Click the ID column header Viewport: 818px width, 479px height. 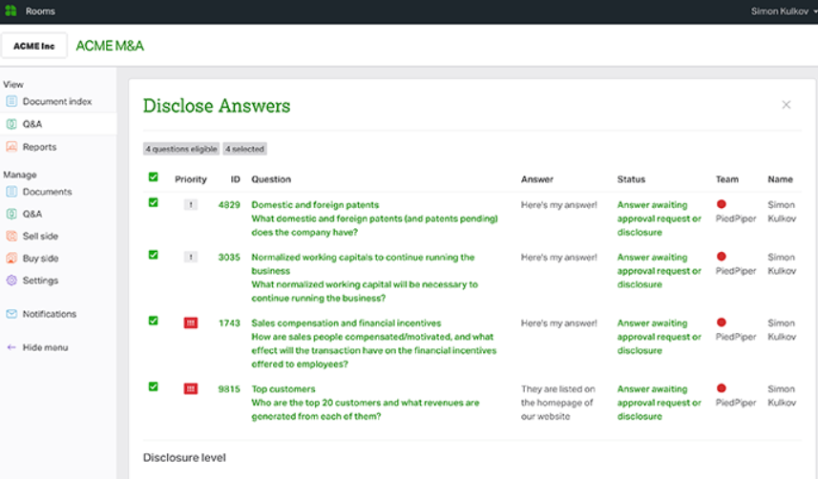(x=235, y=179)
